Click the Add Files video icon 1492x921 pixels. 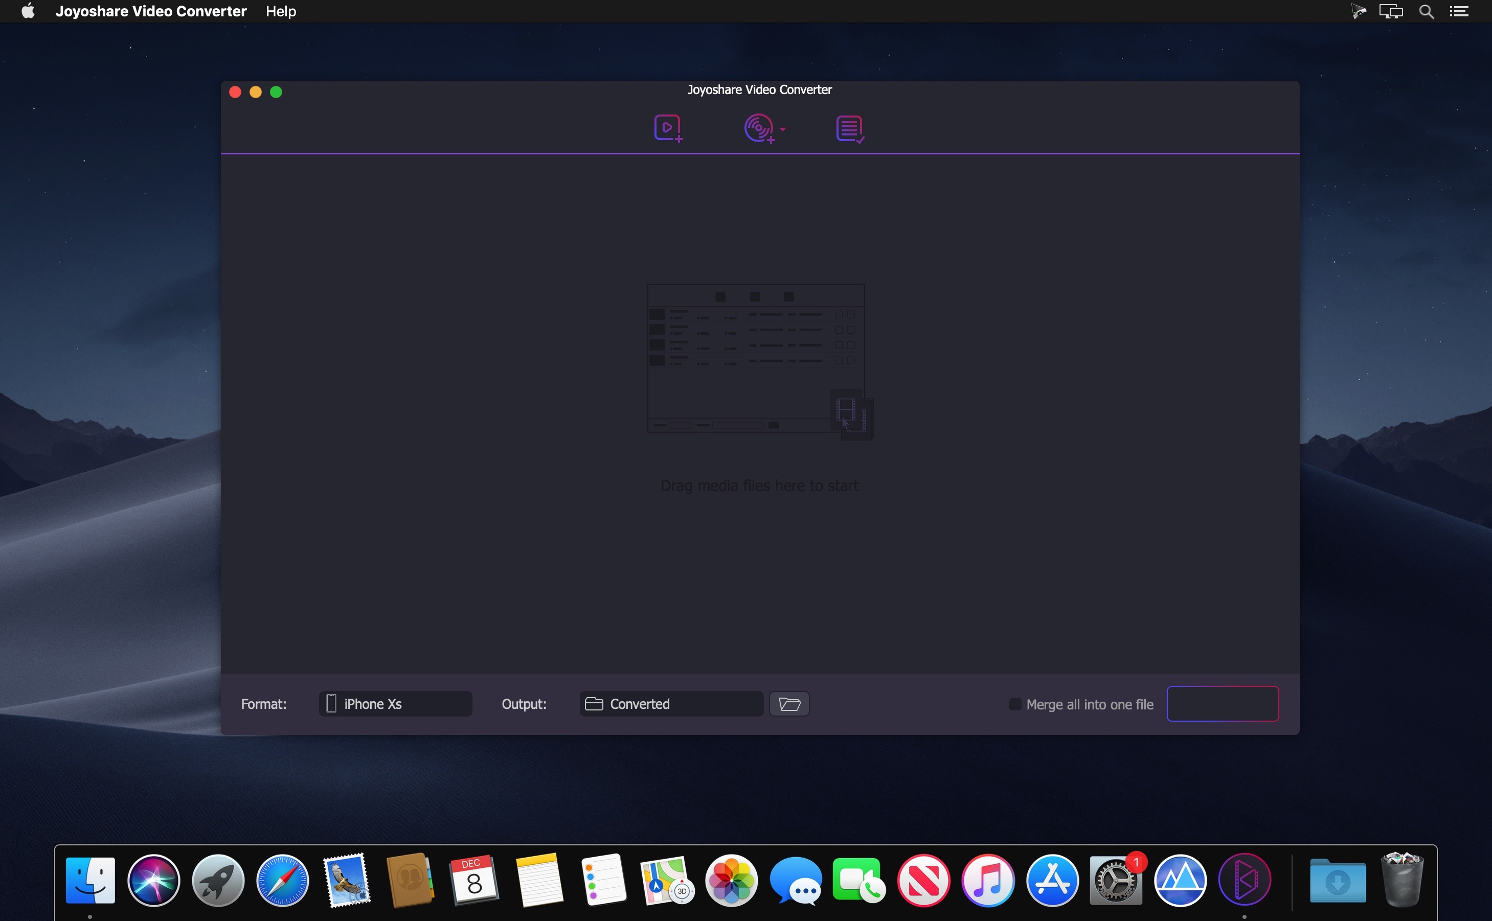point(668,128)
